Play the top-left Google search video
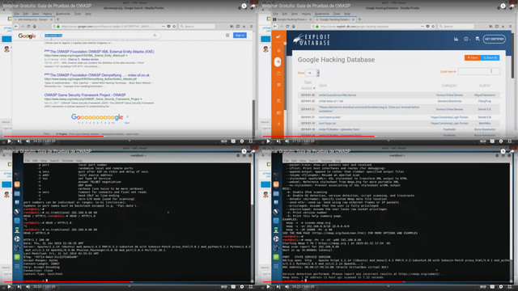 [x=9, y=141]
